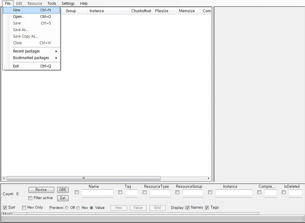The image size is (305, 223).
Task: Focus the Name filter input field
Action: [98, 192]
